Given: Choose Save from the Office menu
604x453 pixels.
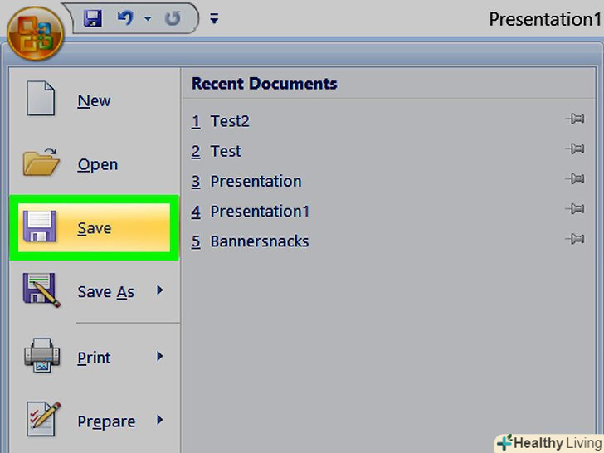Looking at the screenshot, I should (93, 228).
